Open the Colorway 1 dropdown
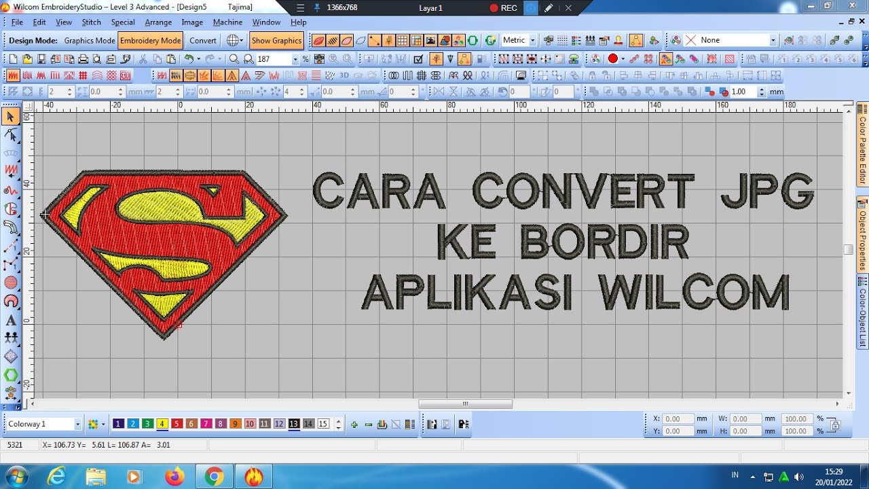 [78, 424]
